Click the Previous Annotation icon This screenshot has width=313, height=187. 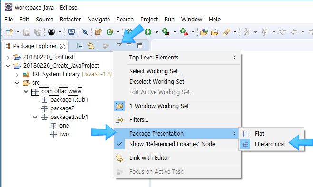265,32
